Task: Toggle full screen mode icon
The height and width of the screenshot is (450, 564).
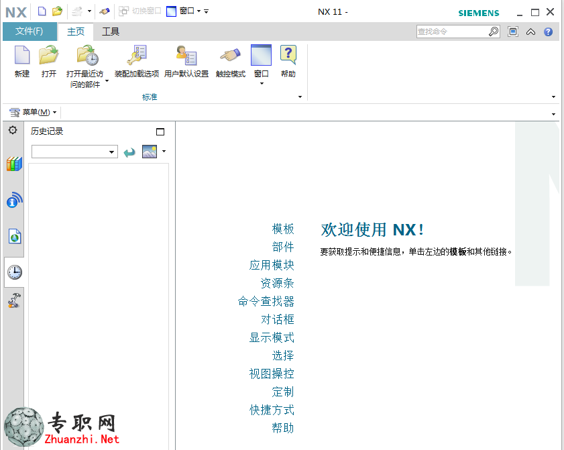Action: click(513, 32)
